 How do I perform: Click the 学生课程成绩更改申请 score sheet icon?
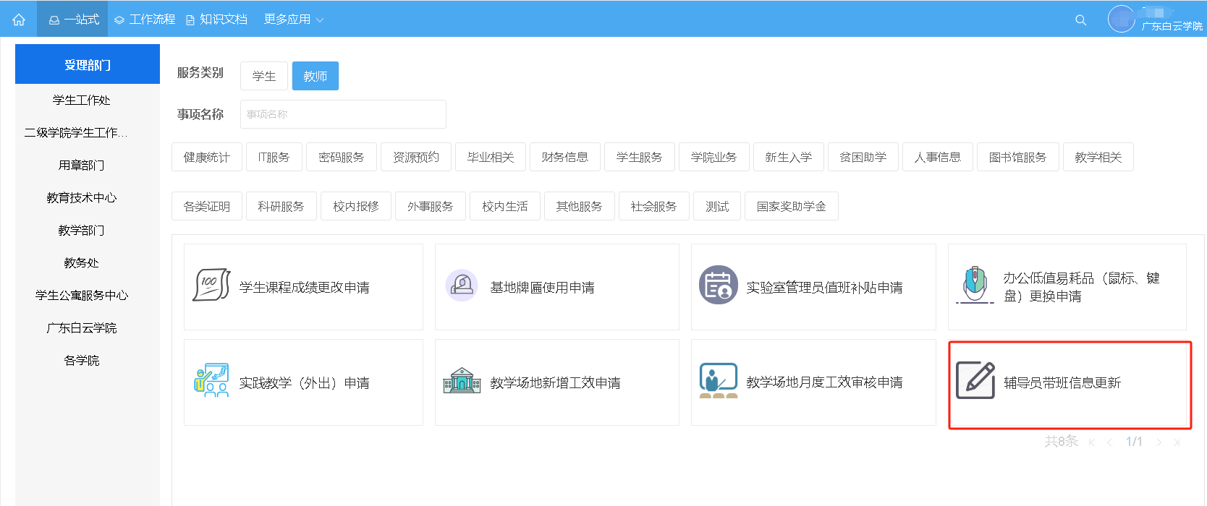pyautogui.click(x=211, y=285)
